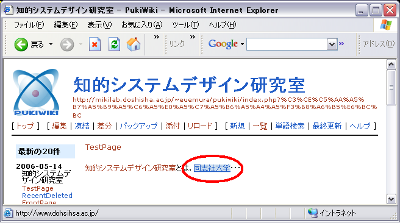Click the ヘルプ link in wiki navigation
This screenshot has width=400, height=223.
[x=360, y=126]
